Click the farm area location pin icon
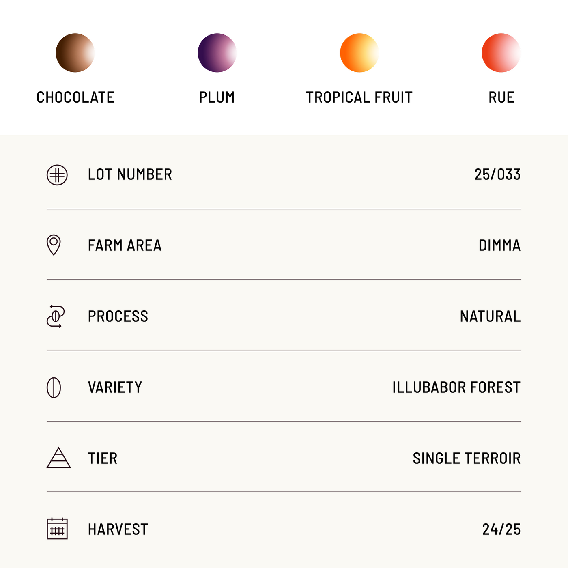 tap(54, 245)
